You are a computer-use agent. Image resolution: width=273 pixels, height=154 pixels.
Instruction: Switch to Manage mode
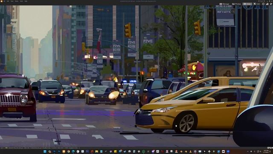click(x=224, y=4)
